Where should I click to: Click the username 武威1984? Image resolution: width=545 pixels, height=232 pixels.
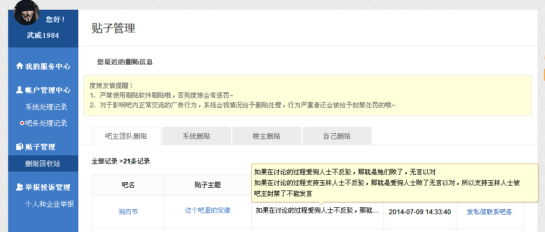pyautogui.click(x=43, y=36)
